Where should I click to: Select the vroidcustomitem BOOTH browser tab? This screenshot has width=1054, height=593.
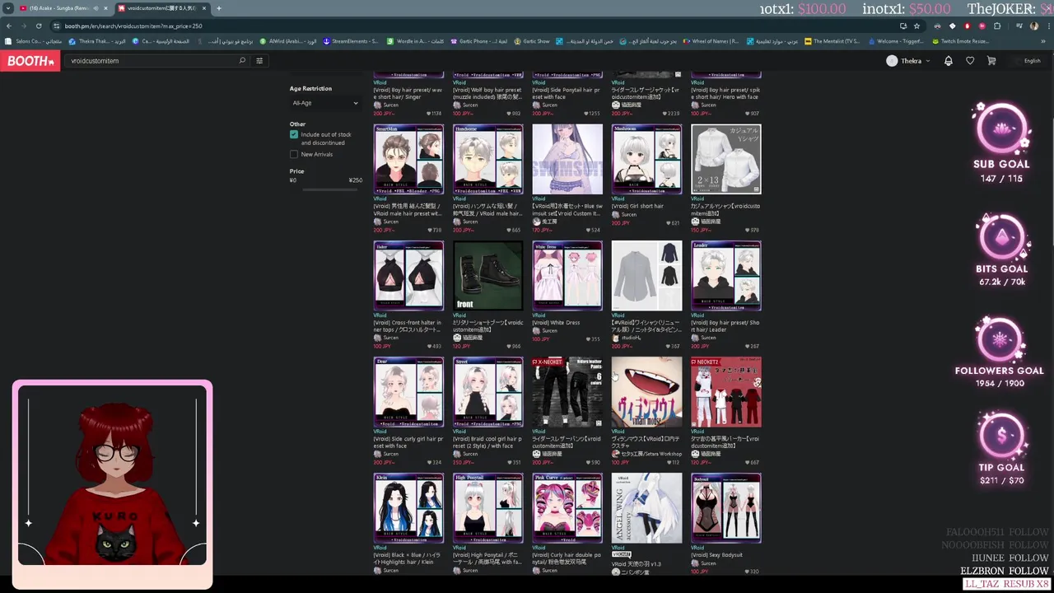pyautogui.click(x=161, y=8)
